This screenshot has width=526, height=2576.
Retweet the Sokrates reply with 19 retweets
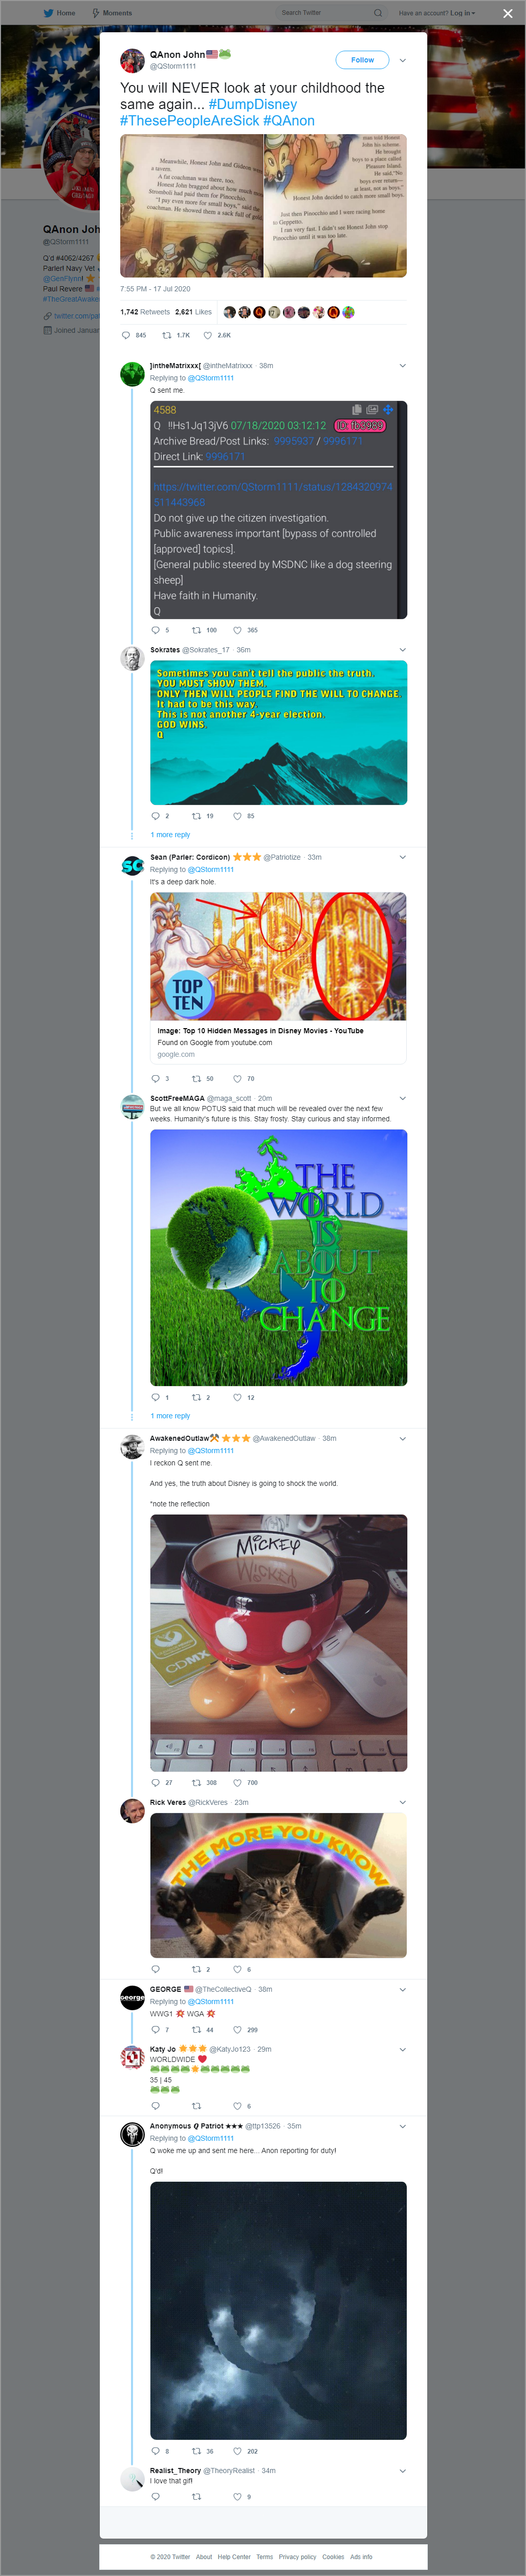click(202, 816)
